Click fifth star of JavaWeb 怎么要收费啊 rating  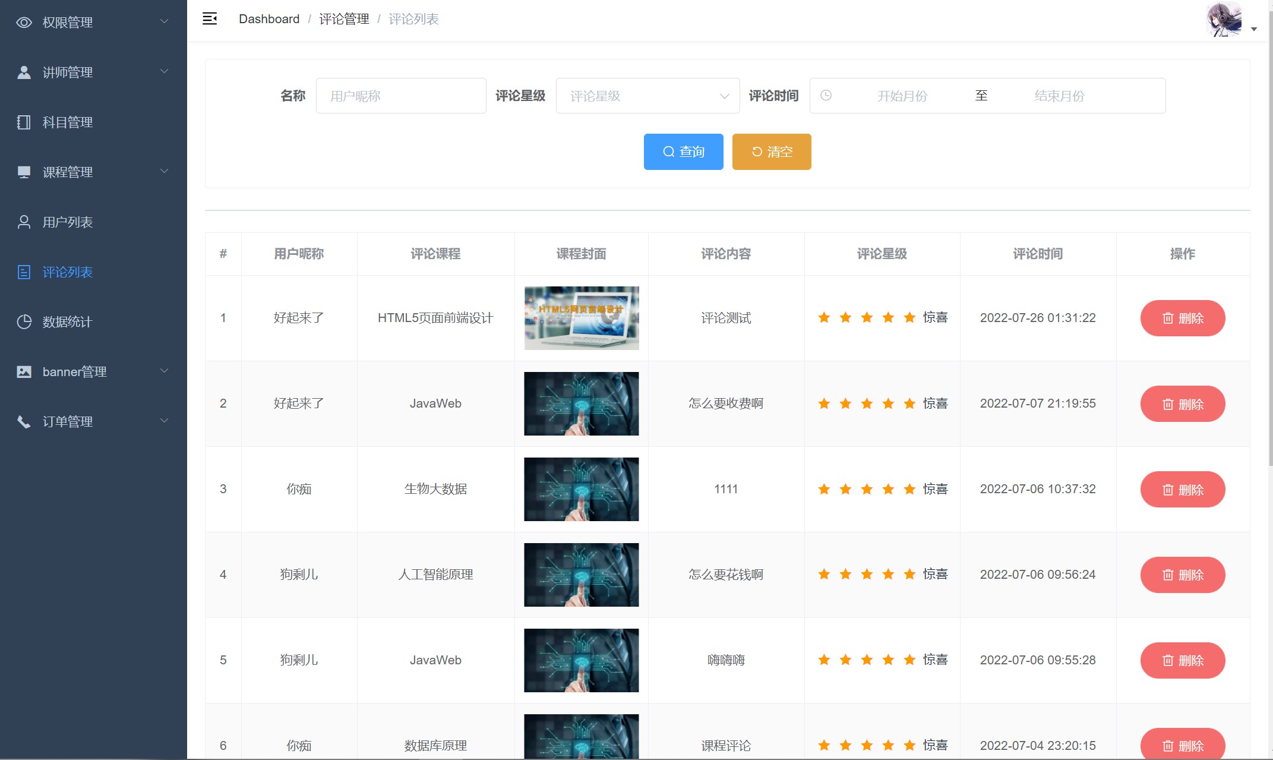click(909, 404)
